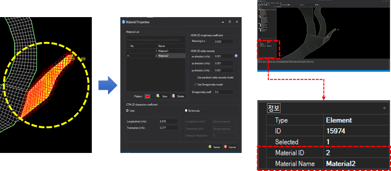Click the ID value 15974
391x171 pixels.
click(x=336, y=131)
